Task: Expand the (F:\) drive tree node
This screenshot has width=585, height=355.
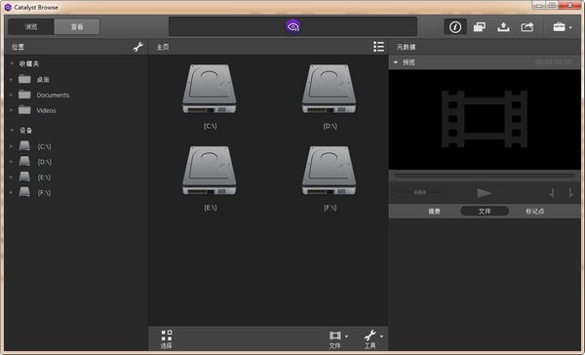Action: click(x=11, y=192)
